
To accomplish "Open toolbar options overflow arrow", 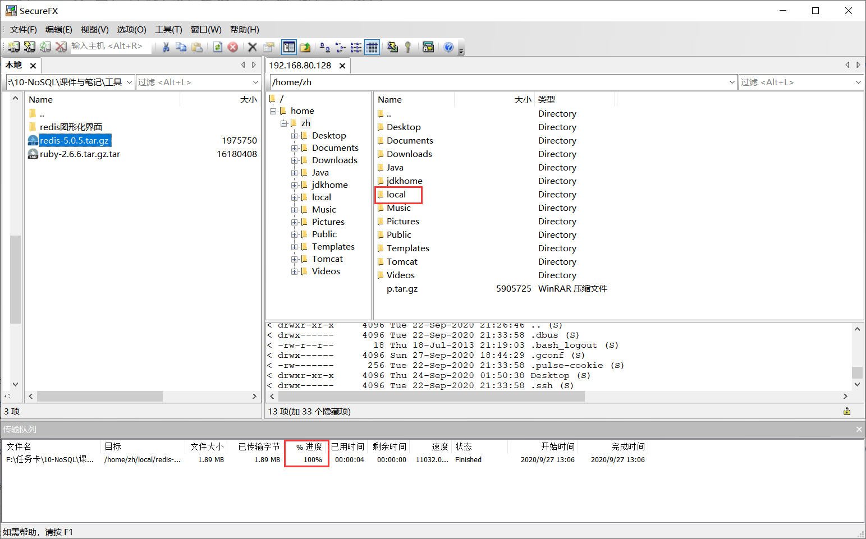I will point(461,51).
